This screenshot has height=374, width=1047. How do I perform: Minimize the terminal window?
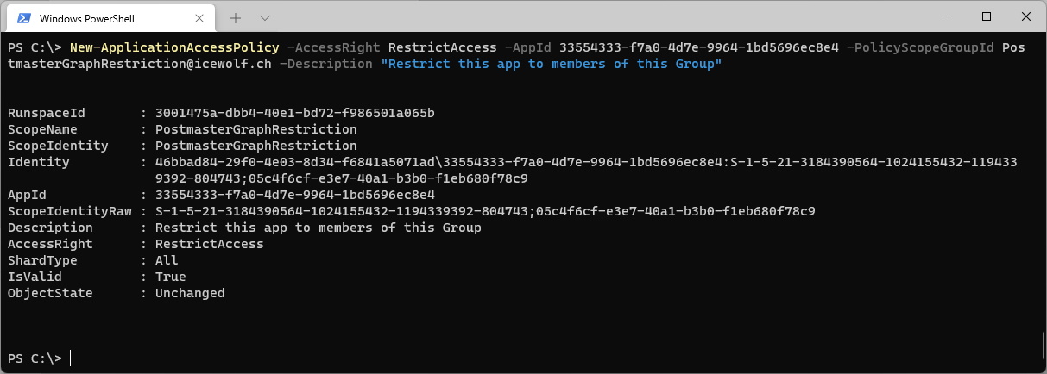(x=947, y=16)
